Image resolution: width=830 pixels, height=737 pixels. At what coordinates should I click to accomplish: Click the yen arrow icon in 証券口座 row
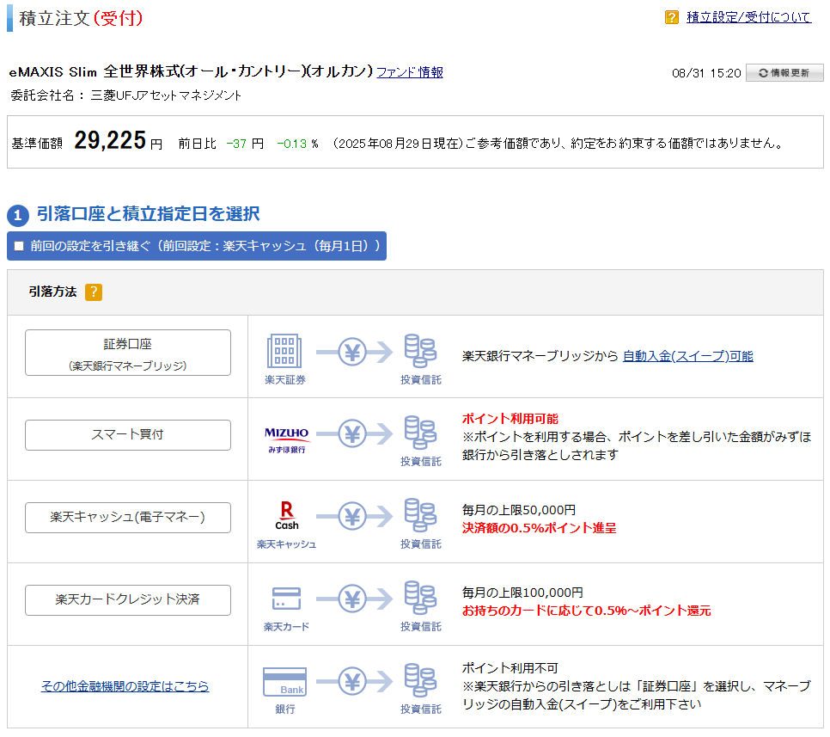coord(355,353)
